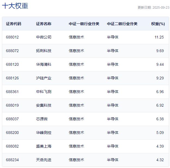Select the name 拓荆科技

click(44, 51)
